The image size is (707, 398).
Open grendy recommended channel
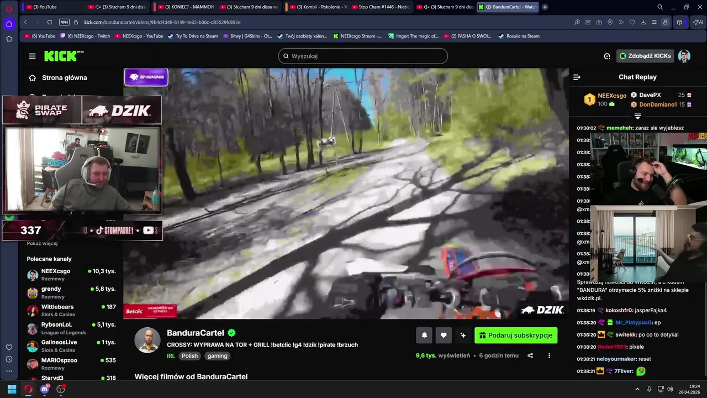click(72, 292)
